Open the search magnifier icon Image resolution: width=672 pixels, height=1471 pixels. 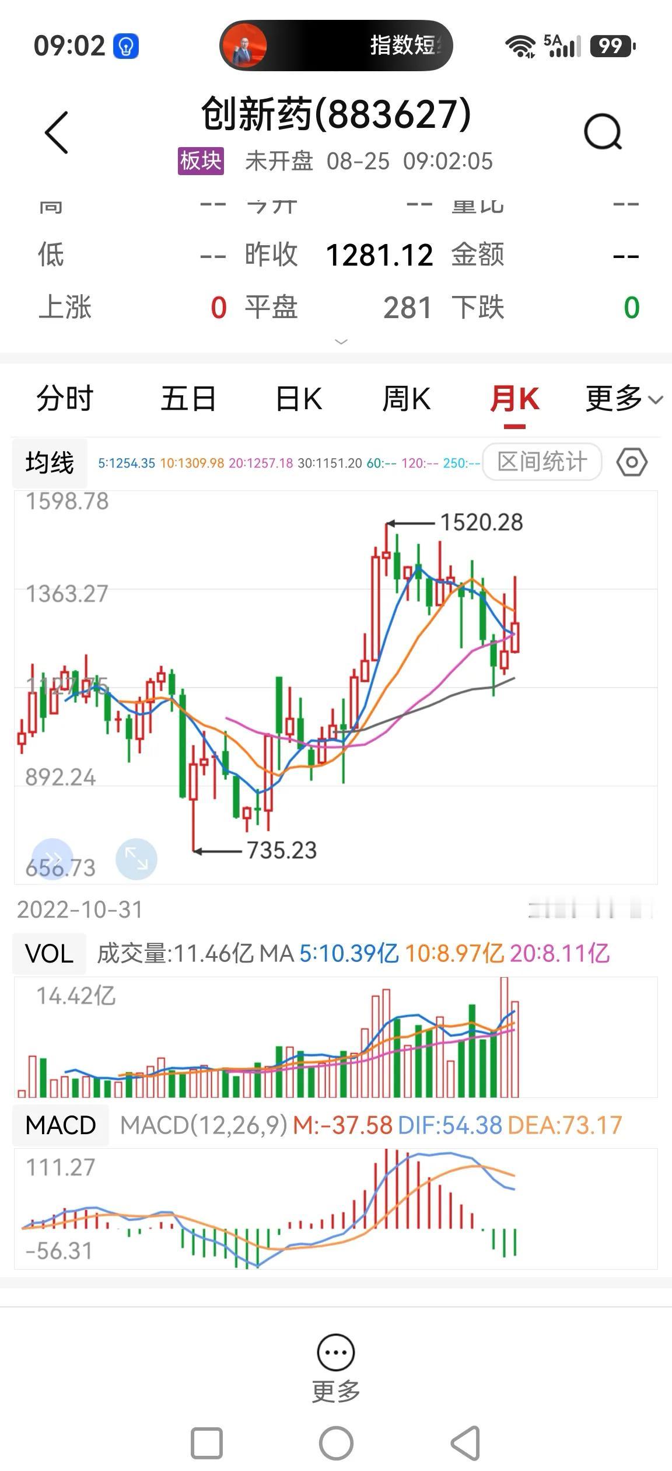point(603,132)
